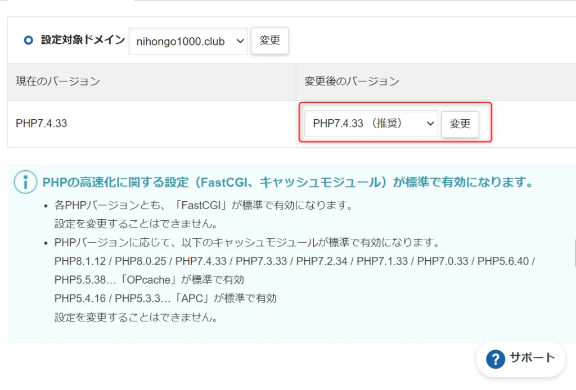576x390 pixels.
Task: Click the heading about PHPの高速化に関する設定
Action: point(287,182)
